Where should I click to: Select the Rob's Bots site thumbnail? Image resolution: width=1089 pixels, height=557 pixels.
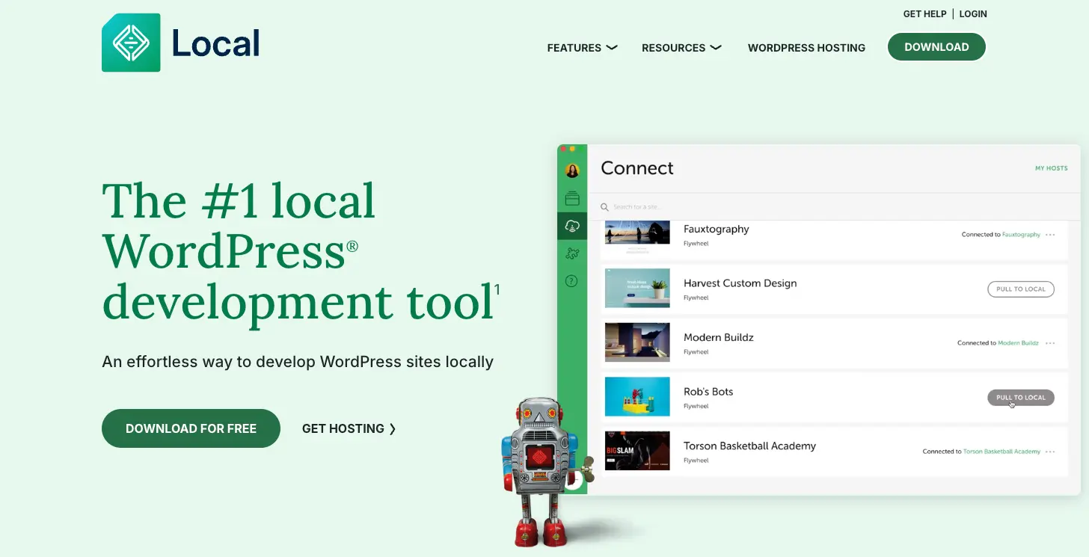coord(637,396)
